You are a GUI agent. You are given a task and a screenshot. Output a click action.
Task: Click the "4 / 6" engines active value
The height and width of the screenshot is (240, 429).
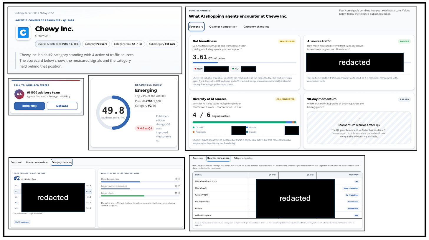[x=202, y=115]
